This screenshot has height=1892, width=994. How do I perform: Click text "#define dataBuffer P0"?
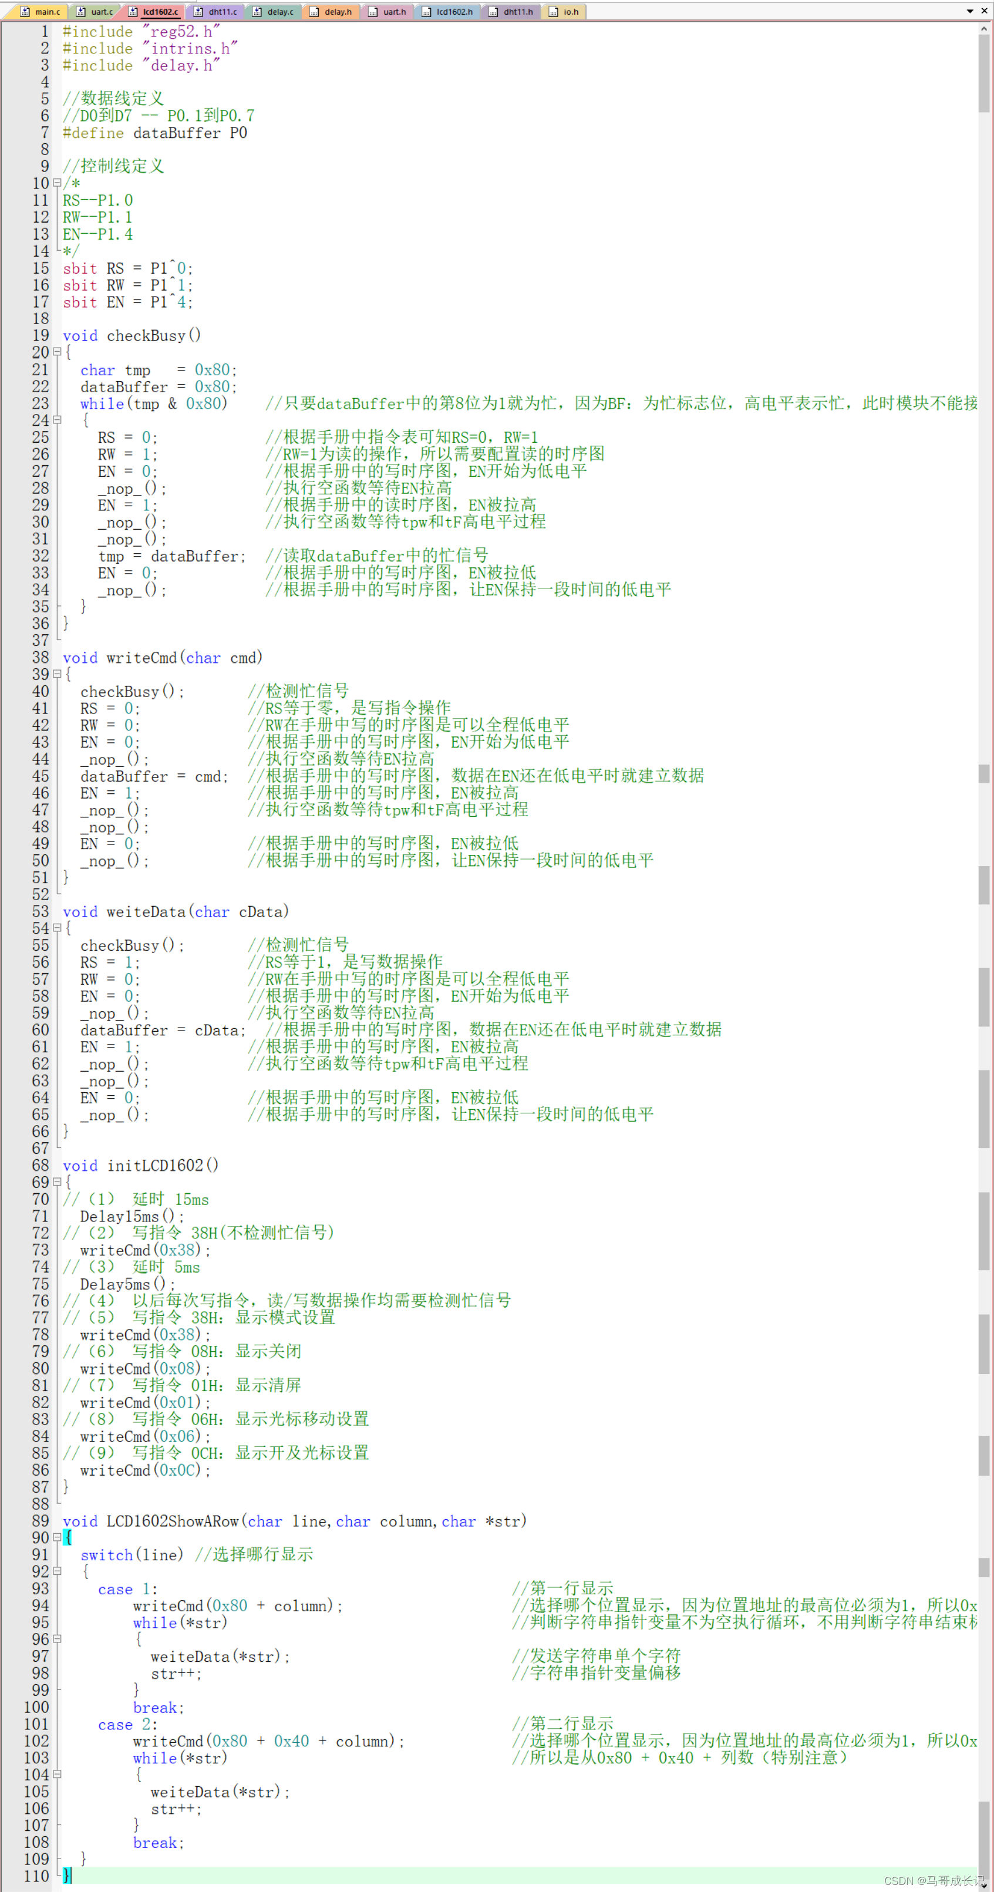click(x=155, y=133)
